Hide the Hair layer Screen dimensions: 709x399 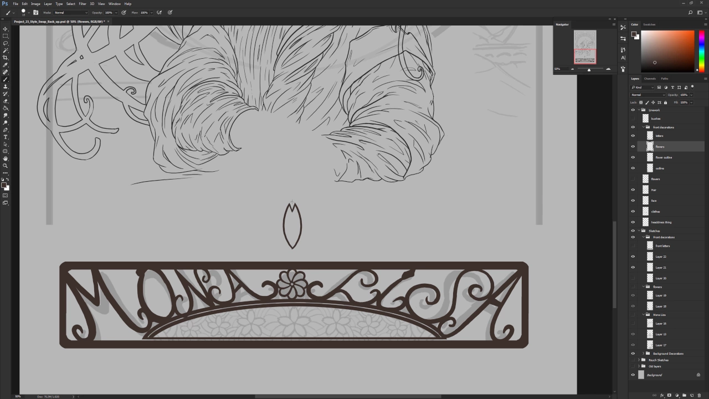pos(633,190)
